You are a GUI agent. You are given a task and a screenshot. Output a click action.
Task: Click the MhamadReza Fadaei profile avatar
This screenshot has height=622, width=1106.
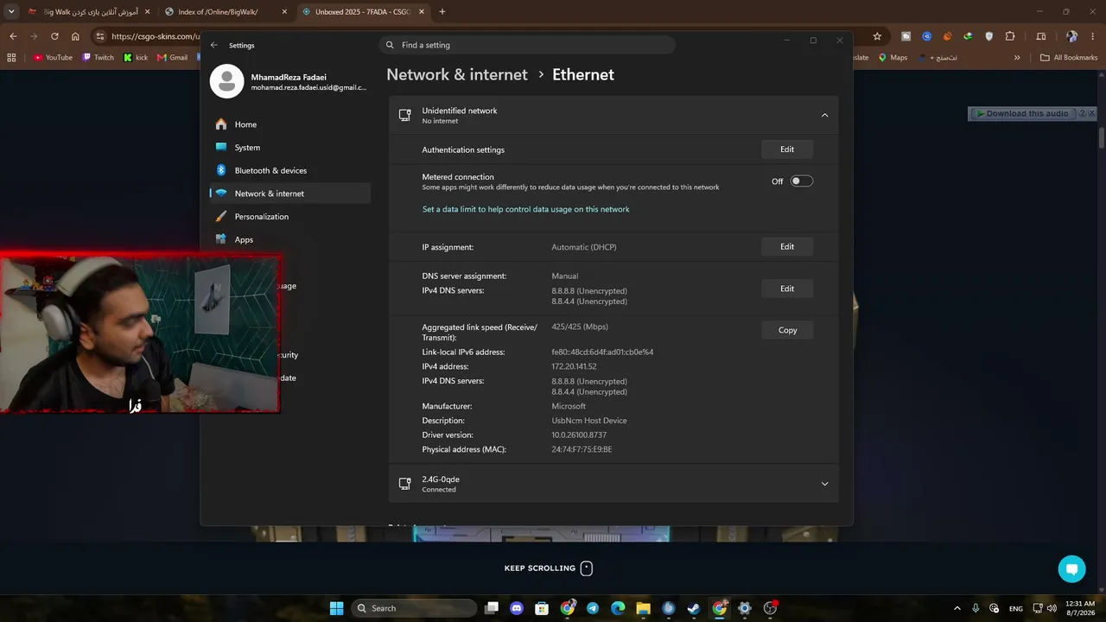coord(227,81)
